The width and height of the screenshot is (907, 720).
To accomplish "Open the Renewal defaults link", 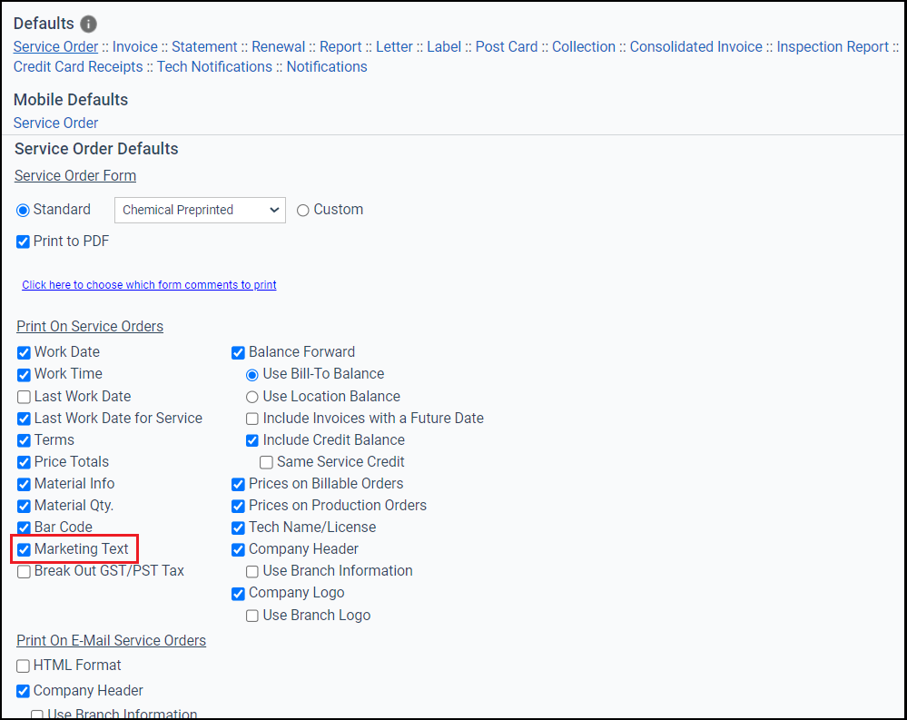I will click(x=278, y=47).
